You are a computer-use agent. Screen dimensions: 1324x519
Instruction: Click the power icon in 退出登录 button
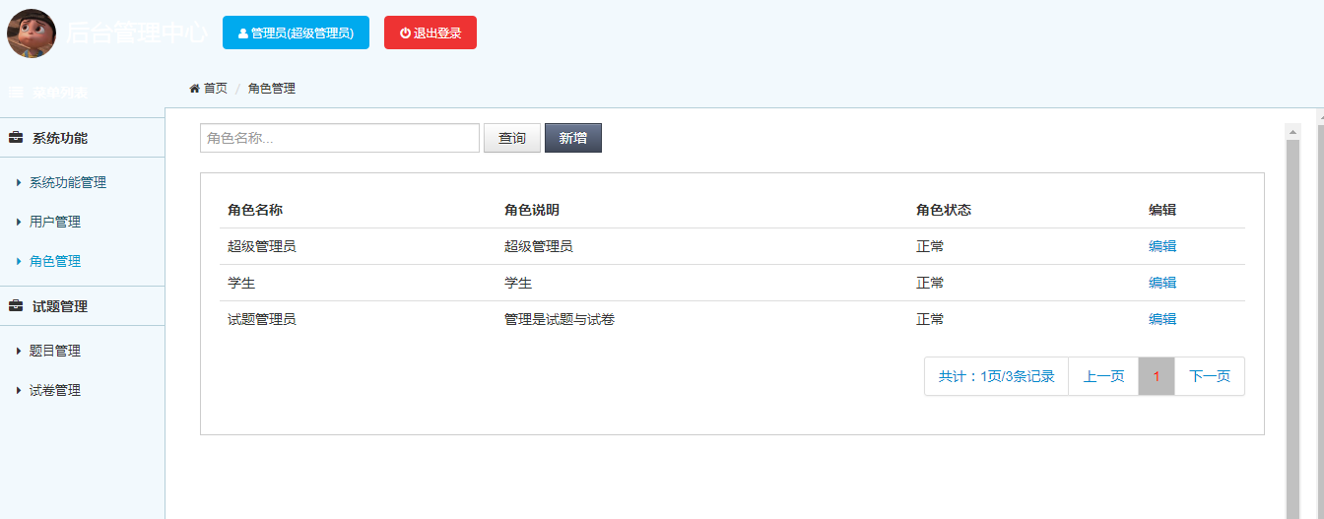click(x=405, y=32)
